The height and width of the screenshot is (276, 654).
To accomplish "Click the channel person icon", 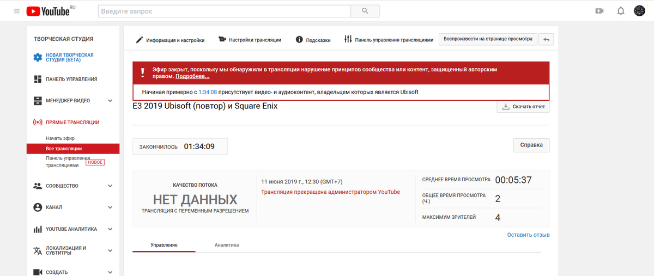I will (x=38, y=207).
